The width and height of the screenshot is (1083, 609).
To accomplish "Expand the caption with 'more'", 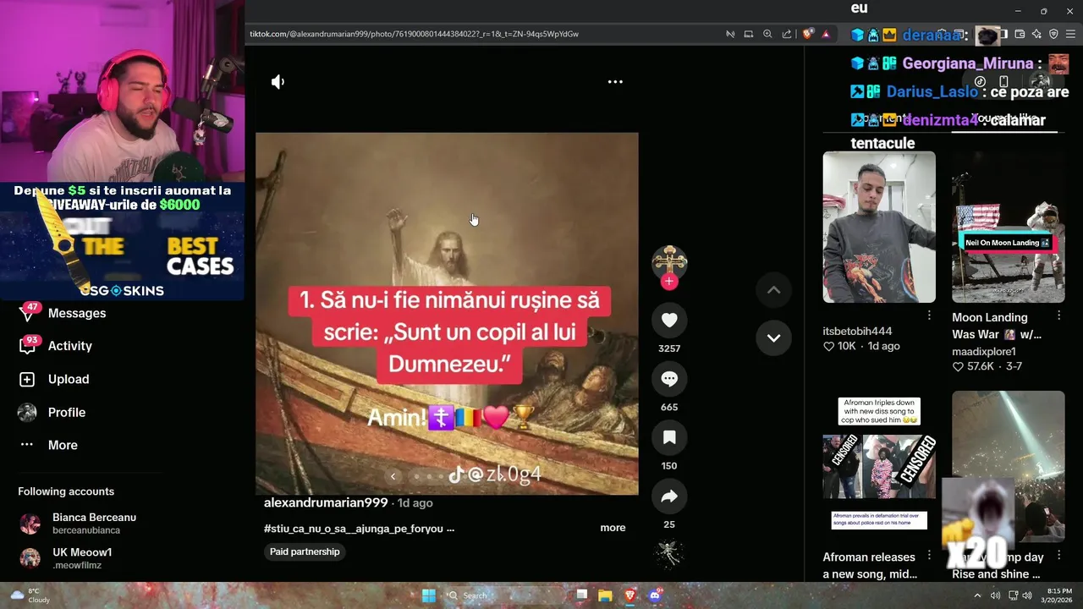I will click(613, 528).
